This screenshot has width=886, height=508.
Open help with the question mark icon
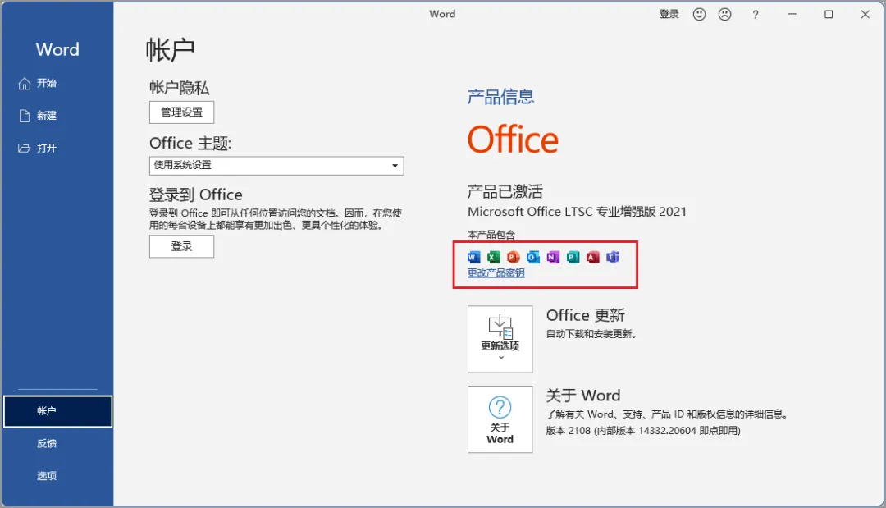[x=756, y=15]
